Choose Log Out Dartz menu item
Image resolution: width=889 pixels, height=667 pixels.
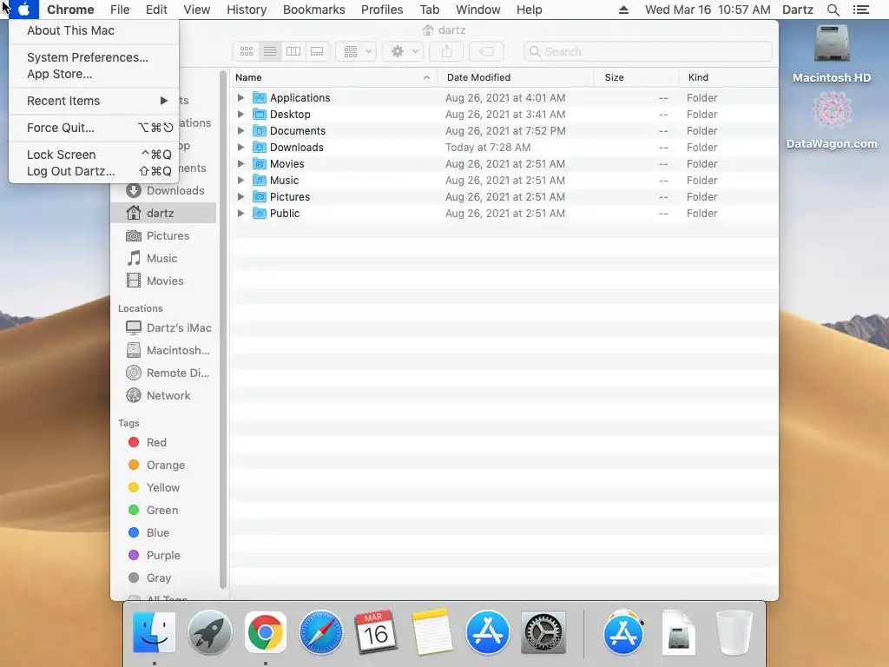(x=94, y=171)
